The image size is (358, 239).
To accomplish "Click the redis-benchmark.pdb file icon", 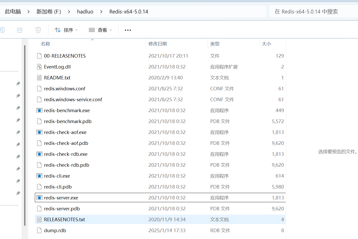I will [x=39, y=121].
